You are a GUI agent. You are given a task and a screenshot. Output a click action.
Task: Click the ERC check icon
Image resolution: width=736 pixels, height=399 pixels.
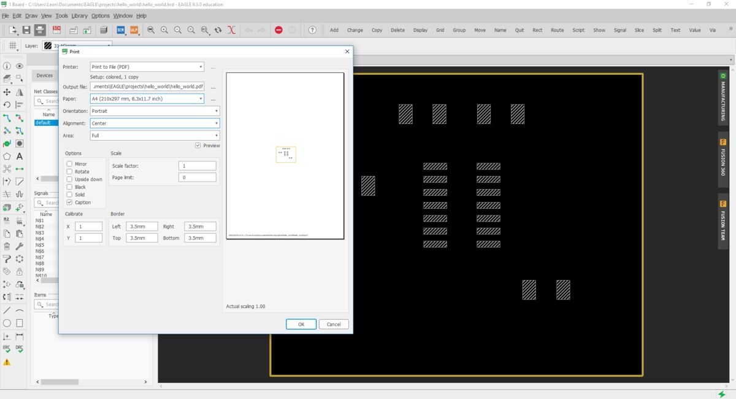pos(7,349)
